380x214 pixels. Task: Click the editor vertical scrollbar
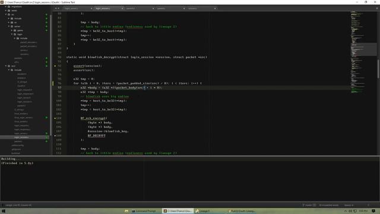(378, 69)
